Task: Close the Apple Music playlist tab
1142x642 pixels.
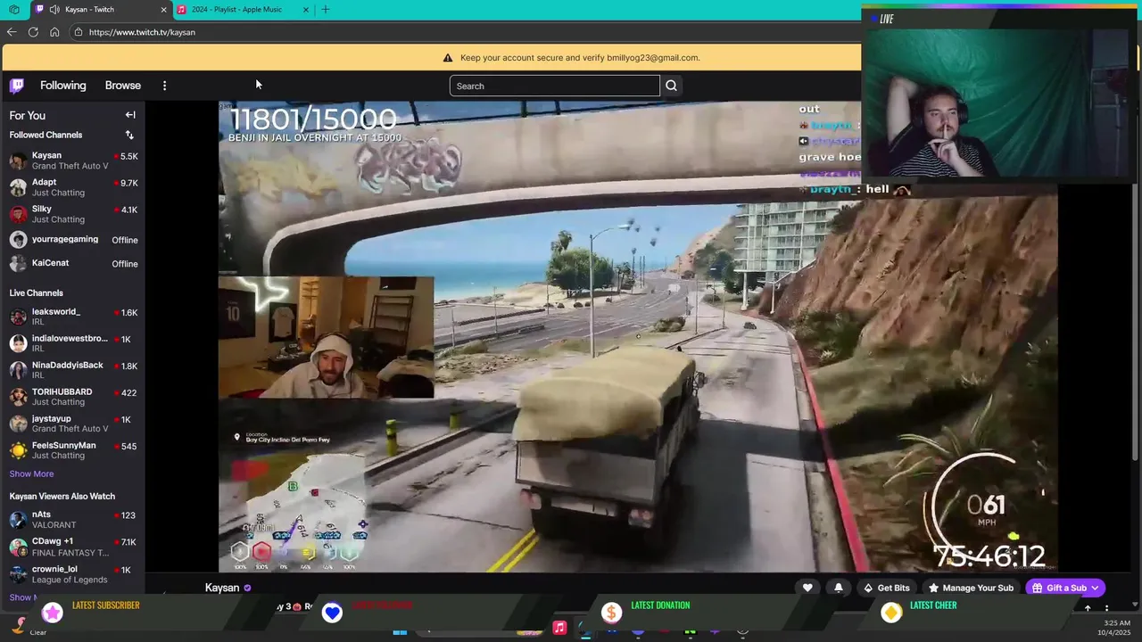Action: point(306,10)
